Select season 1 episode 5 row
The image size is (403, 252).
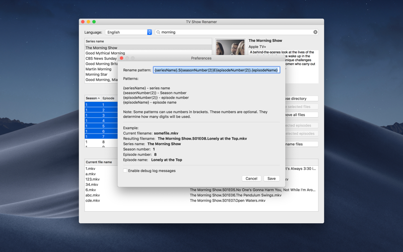(101, 126)
